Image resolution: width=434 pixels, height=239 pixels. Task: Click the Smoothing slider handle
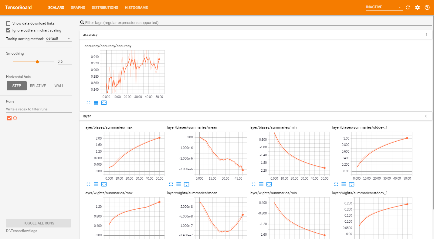37,62
